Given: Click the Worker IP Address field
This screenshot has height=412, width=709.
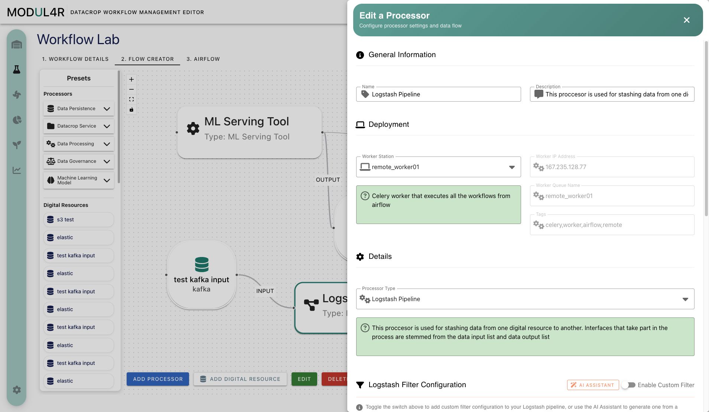Looking at the screenshot, I should tap(612, 167).
